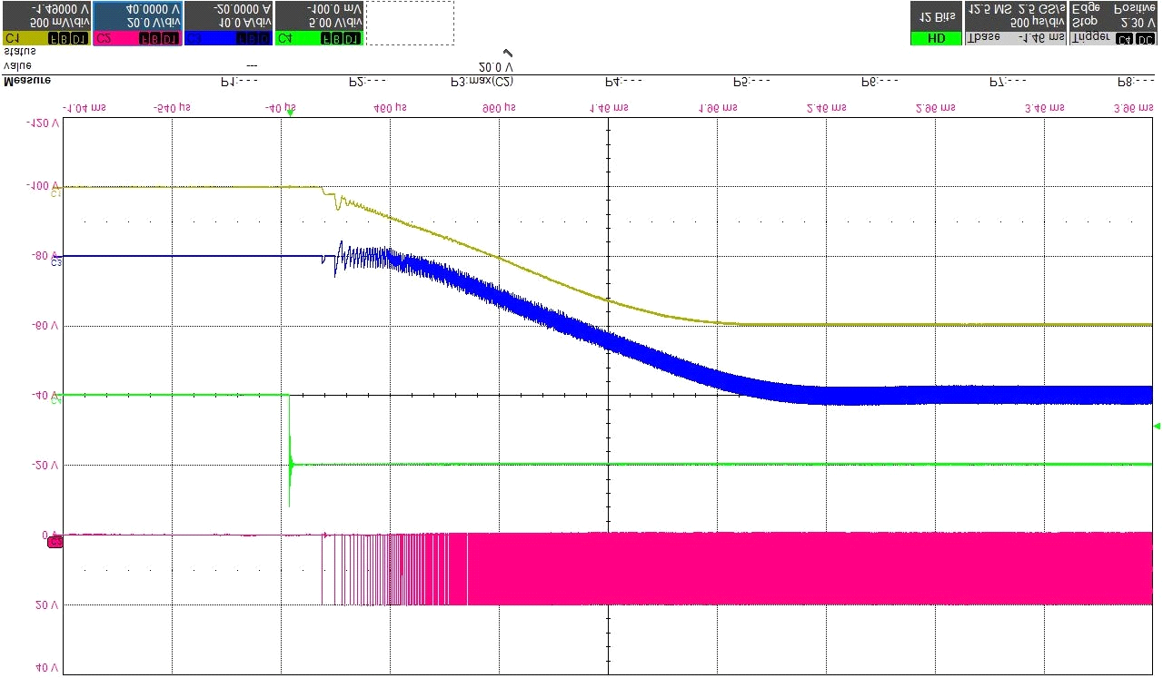
Task: Open the Trigger descriptor box
Action: [x=1114, y=23]
